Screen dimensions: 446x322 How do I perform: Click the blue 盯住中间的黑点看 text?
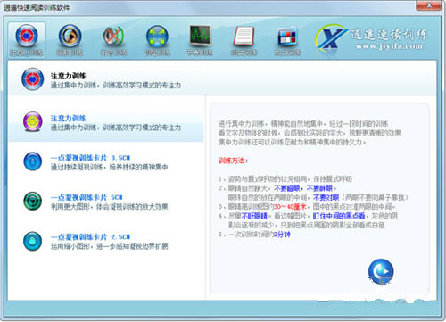coord(339,216)
